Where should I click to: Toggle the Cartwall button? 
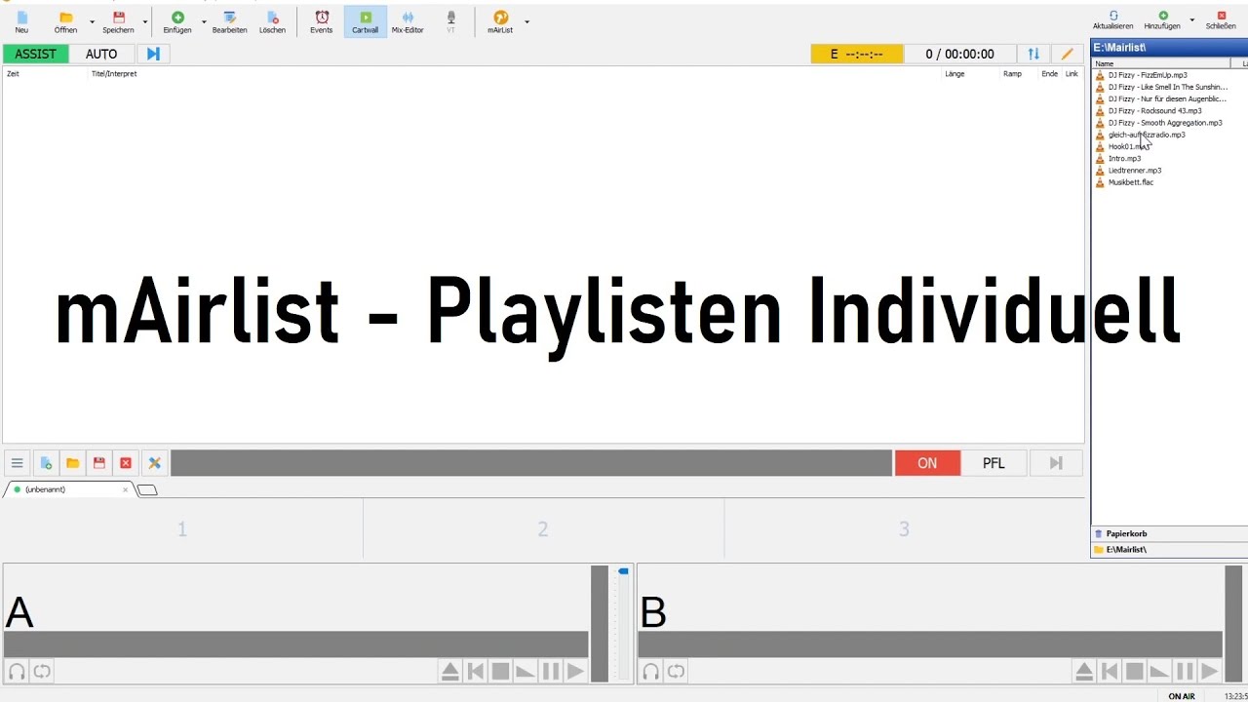point(366,21)
